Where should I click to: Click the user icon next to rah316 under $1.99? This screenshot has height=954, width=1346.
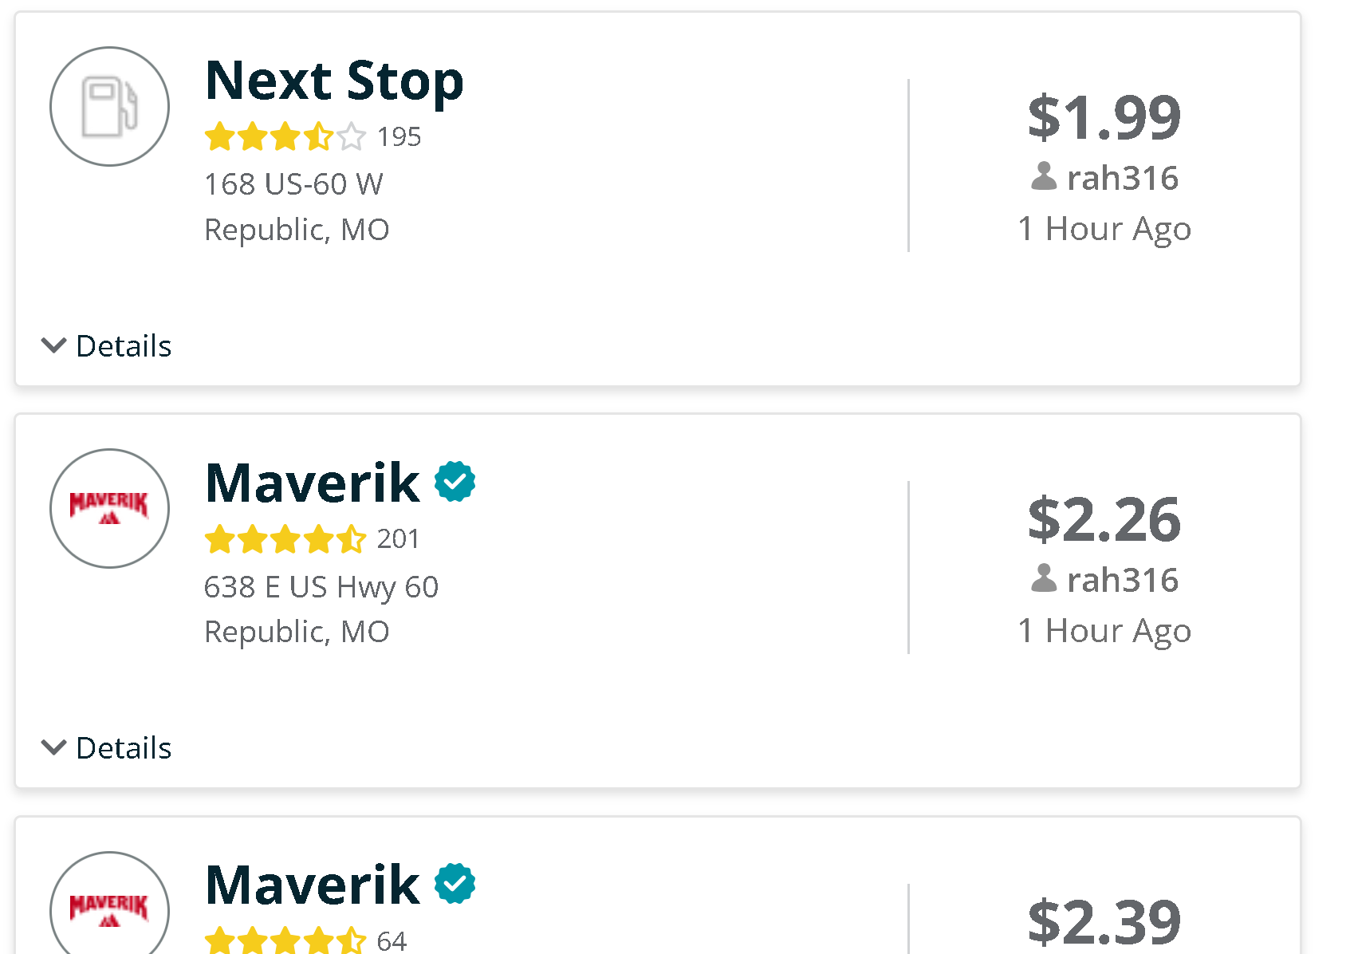[1043, 176]
